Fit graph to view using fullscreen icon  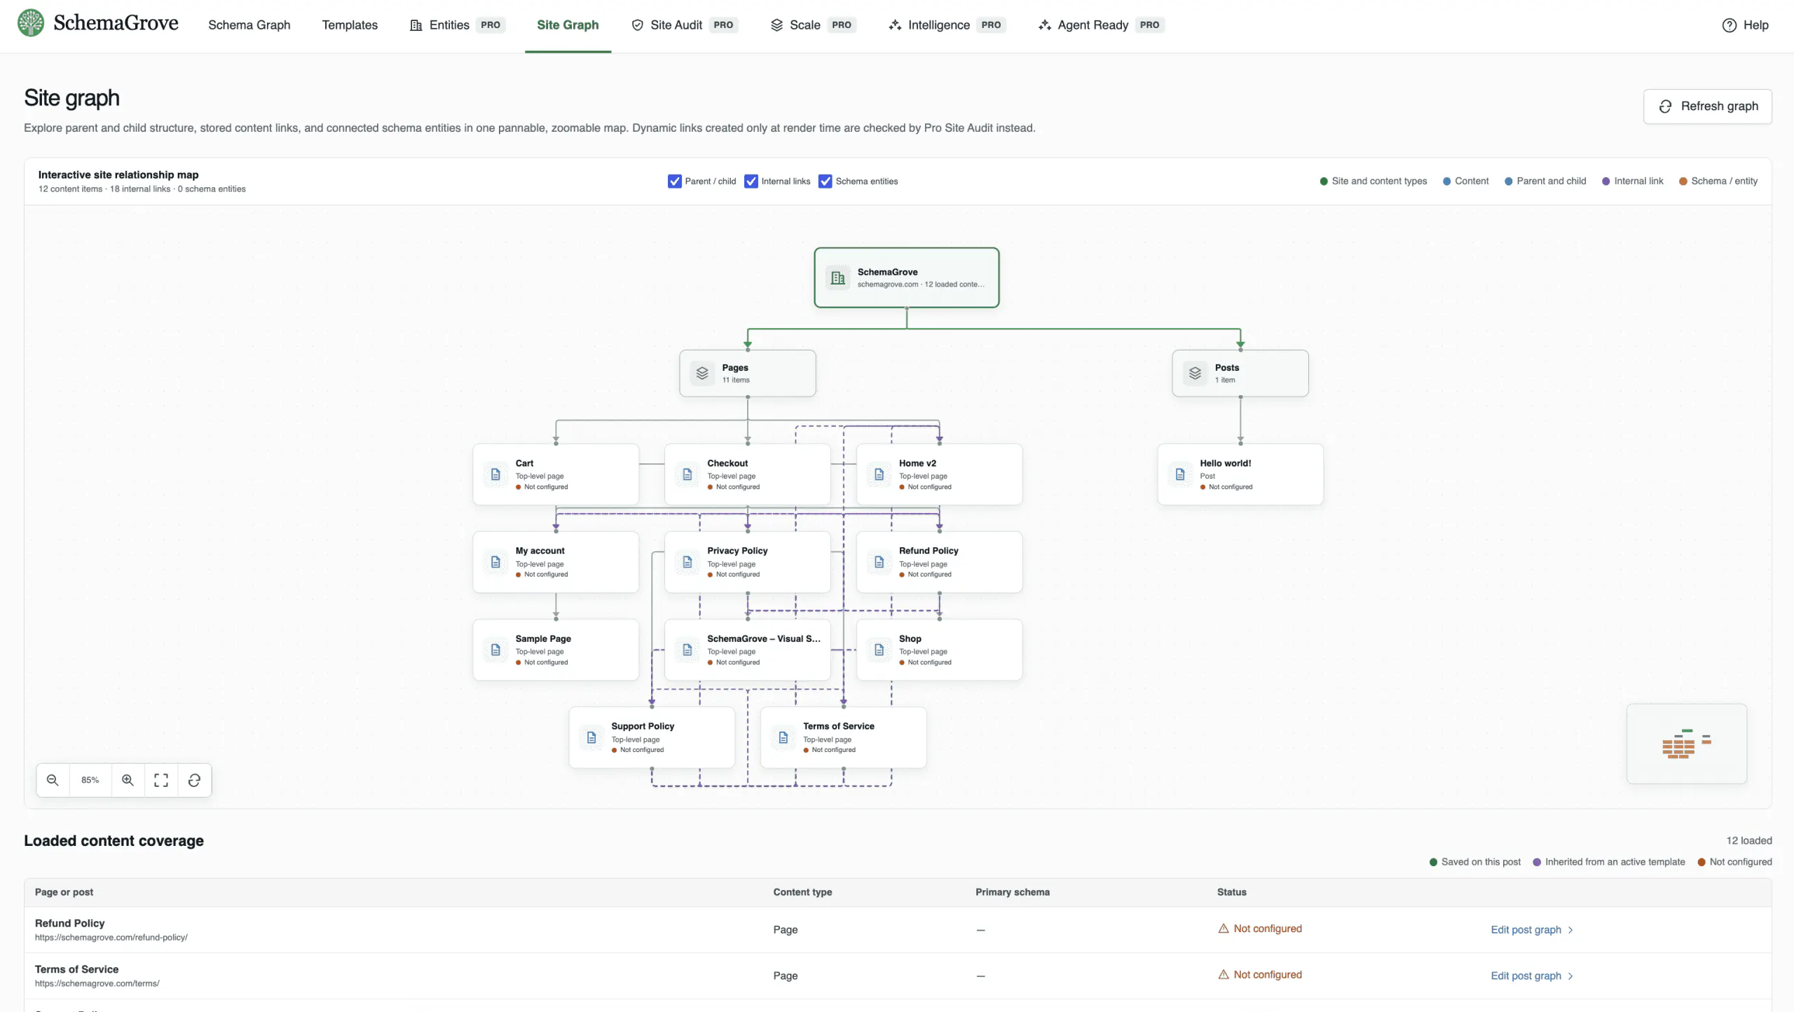click(x=161, y=780)
